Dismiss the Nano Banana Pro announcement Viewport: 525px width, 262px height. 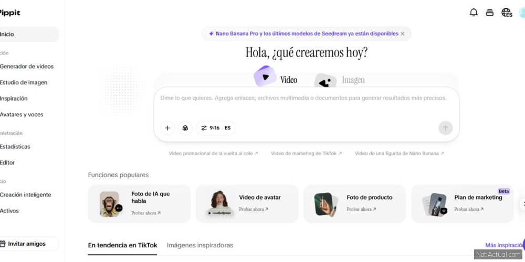[403, 34]
